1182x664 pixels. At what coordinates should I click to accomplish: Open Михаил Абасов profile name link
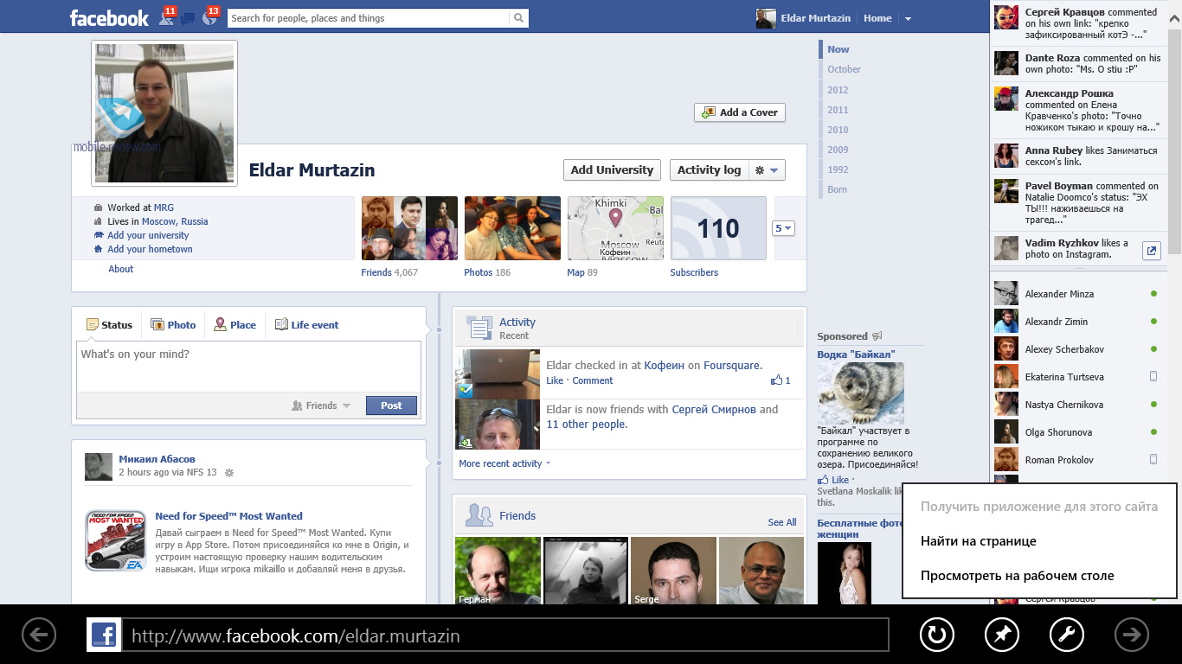[157, 459]
